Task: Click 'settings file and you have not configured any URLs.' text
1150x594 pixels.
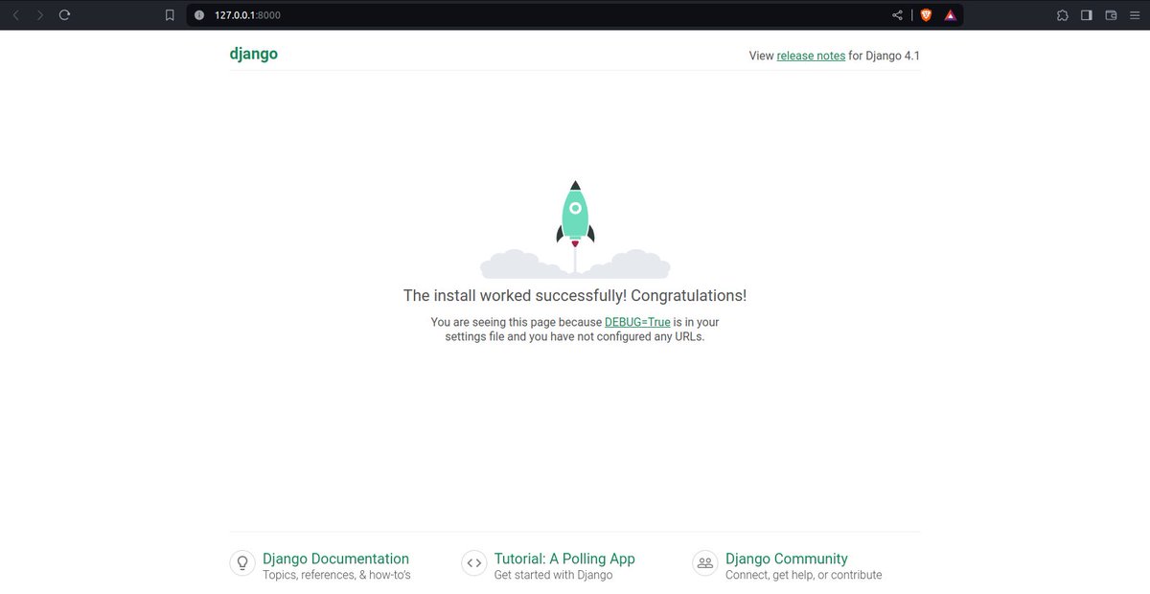Action: (575, 336)
